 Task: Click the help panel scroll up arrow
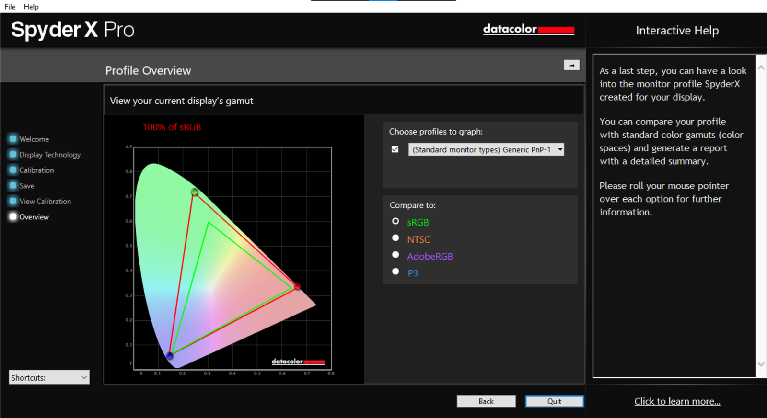(x=761, y=68)
